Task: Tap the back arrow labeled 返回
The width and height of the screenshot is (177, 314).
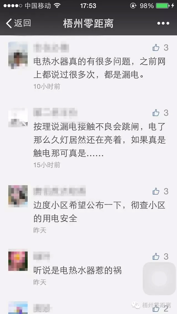Action: [x=19, y=23]
